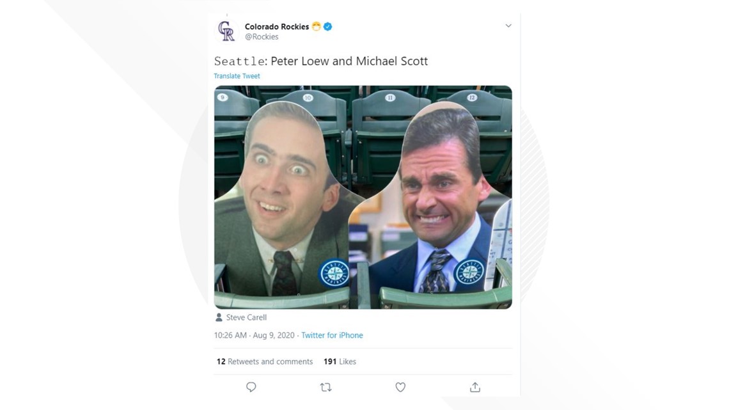This screenshot has width=729, height=410.
Task: Like the tweet with heart icon
Action: pos(400,387)
